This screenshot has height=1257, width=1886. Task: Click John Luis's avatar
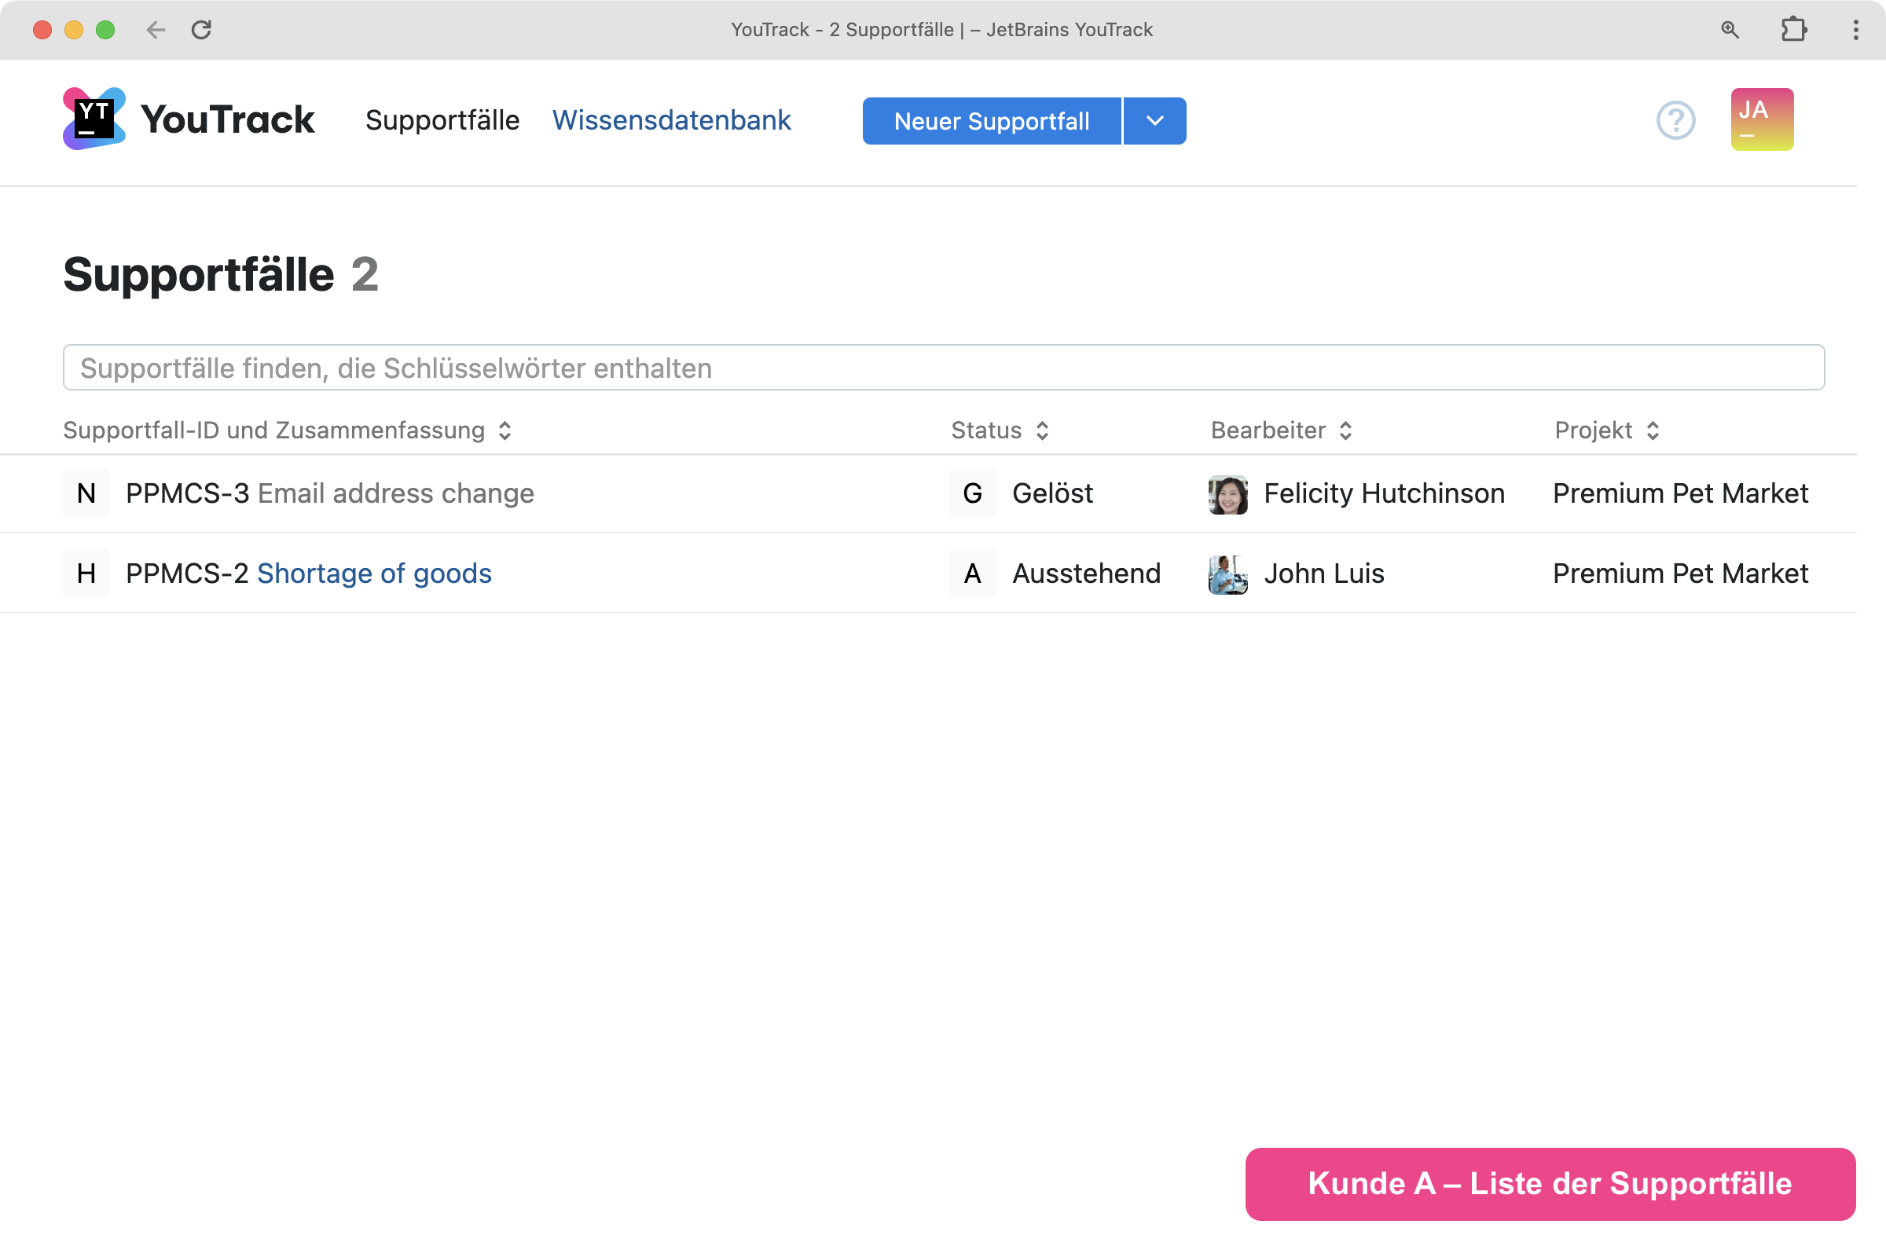click(1227, 574)
